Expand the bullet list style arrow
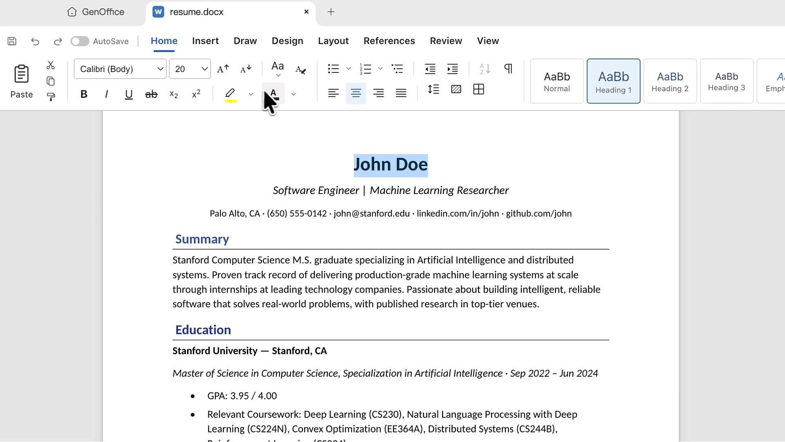Image resolution: width=785 pixels, height=442 pixels. tap(348, 69)
